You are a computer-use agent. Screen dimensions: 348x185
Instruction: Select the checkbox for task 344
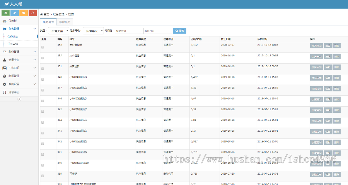43,122
